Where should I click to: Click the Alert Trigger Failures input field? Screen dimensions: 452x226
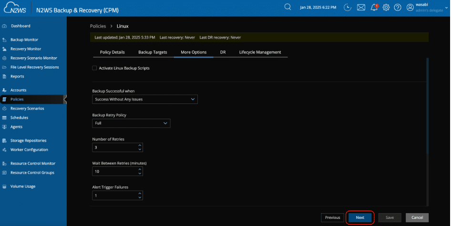click(118, 195)
